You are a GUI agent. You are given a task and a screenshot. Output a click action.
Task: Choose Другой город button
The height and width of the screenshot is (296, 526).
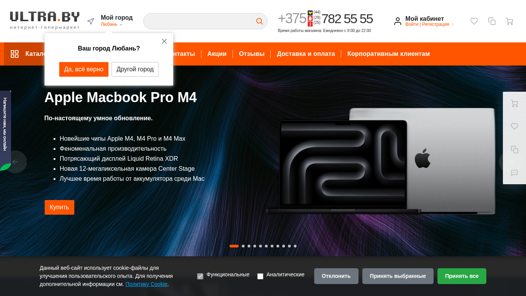pyautogui.click(x=135, y=69)
